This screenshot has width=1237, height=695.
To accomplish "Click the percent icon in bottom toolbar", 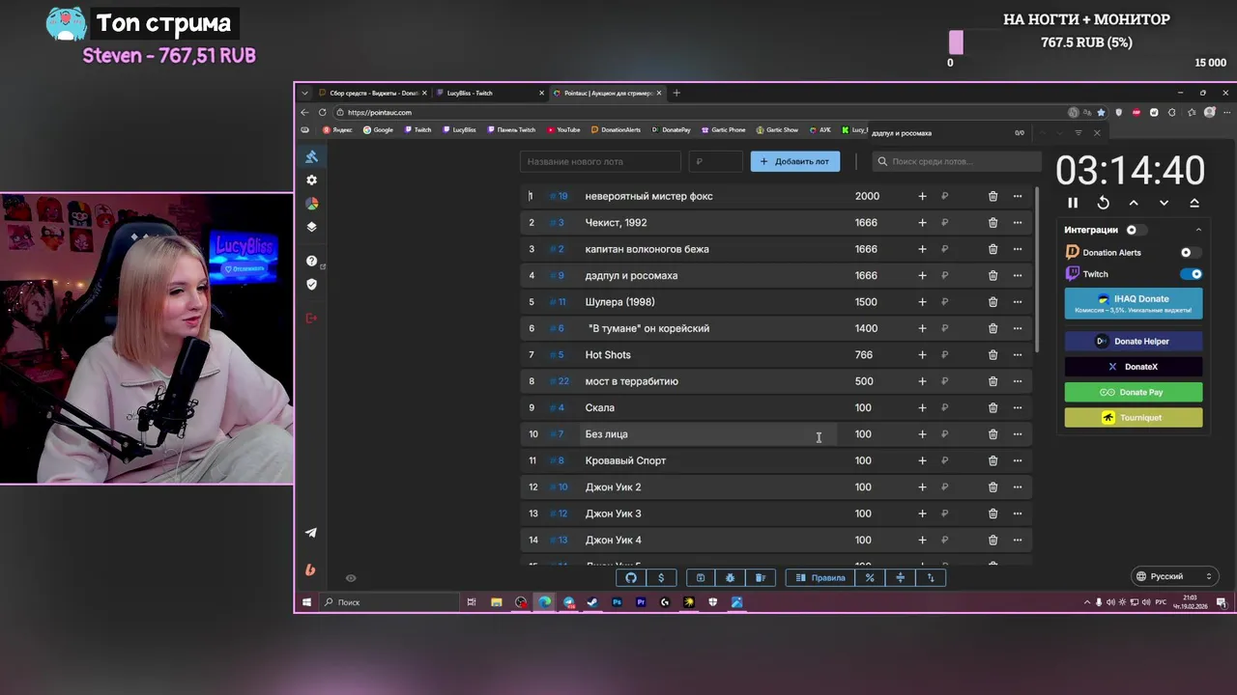I will point(870,578).
